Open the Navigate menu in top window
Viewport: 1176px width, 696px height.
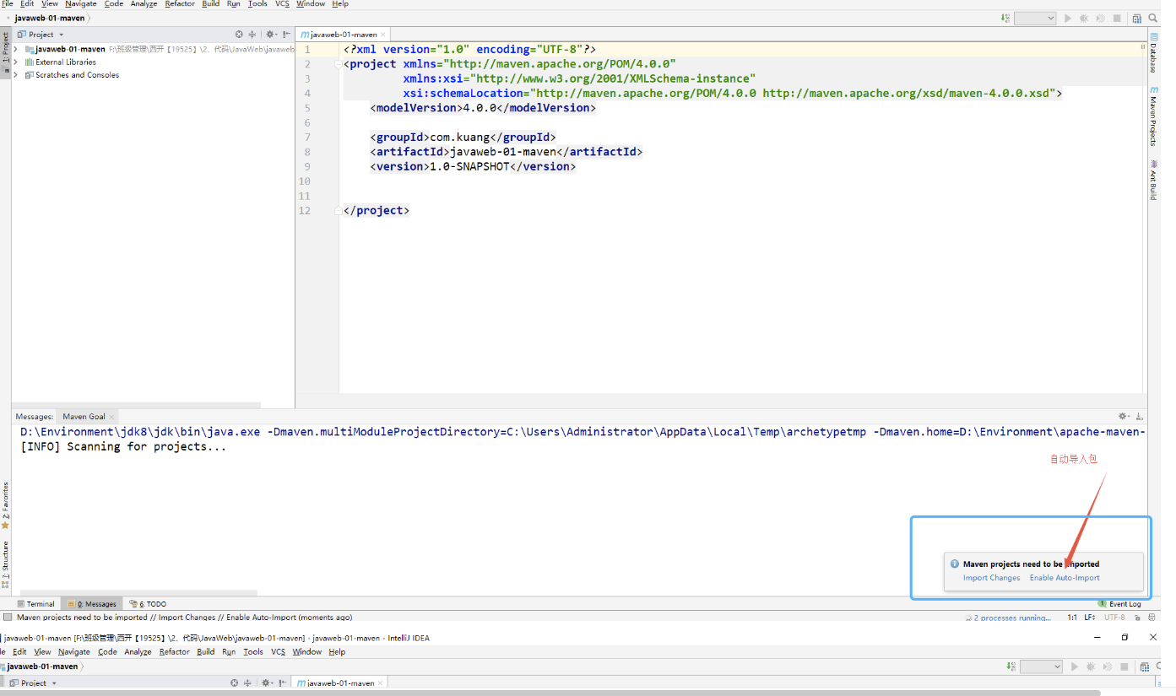point(81,4)
